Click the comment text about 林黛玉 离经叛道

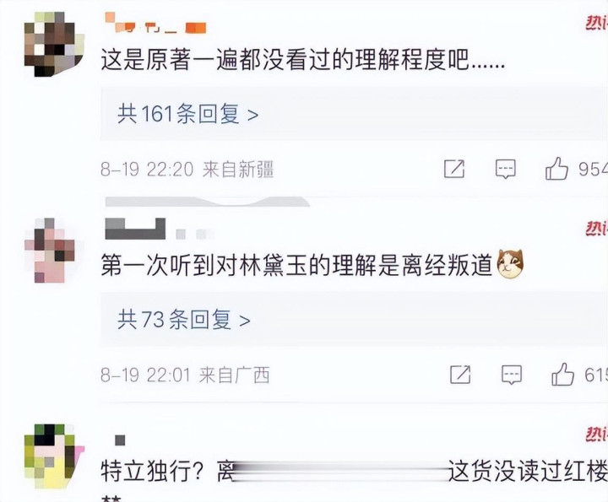point(296,265)
